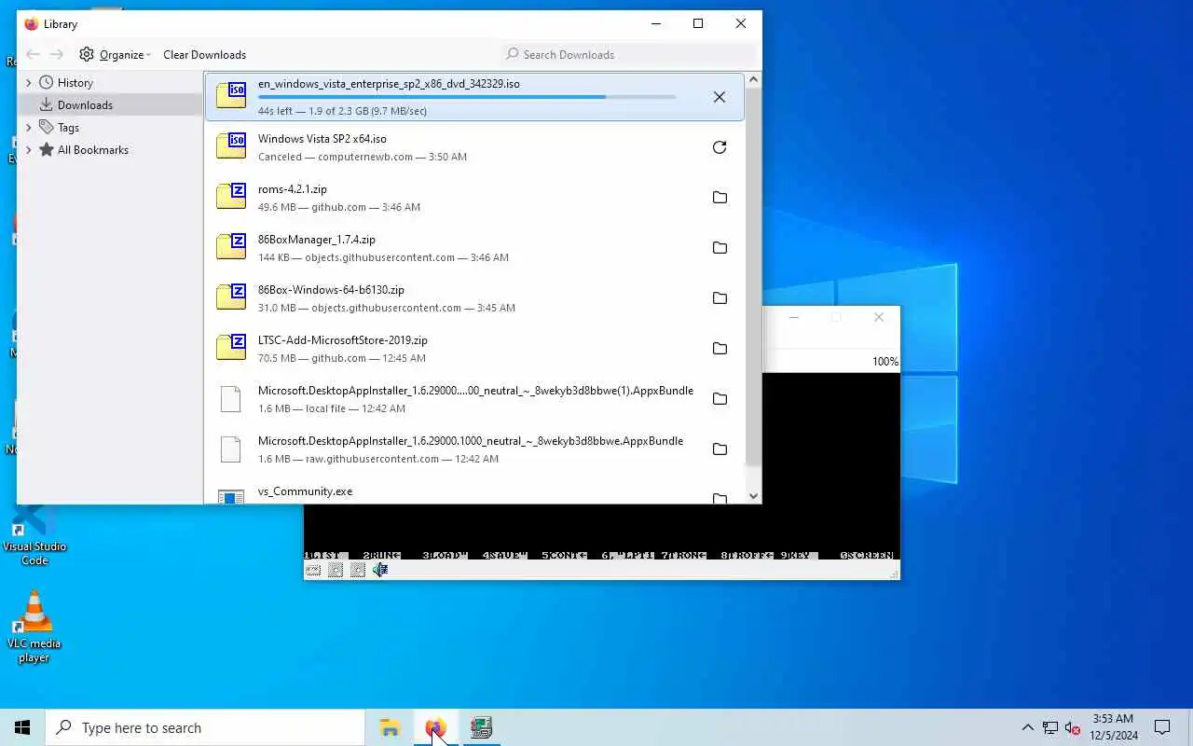Open the Action Center notifications icon
Image resolution: width=1193 pixels, height=746 pixels.
(1162, 727)
